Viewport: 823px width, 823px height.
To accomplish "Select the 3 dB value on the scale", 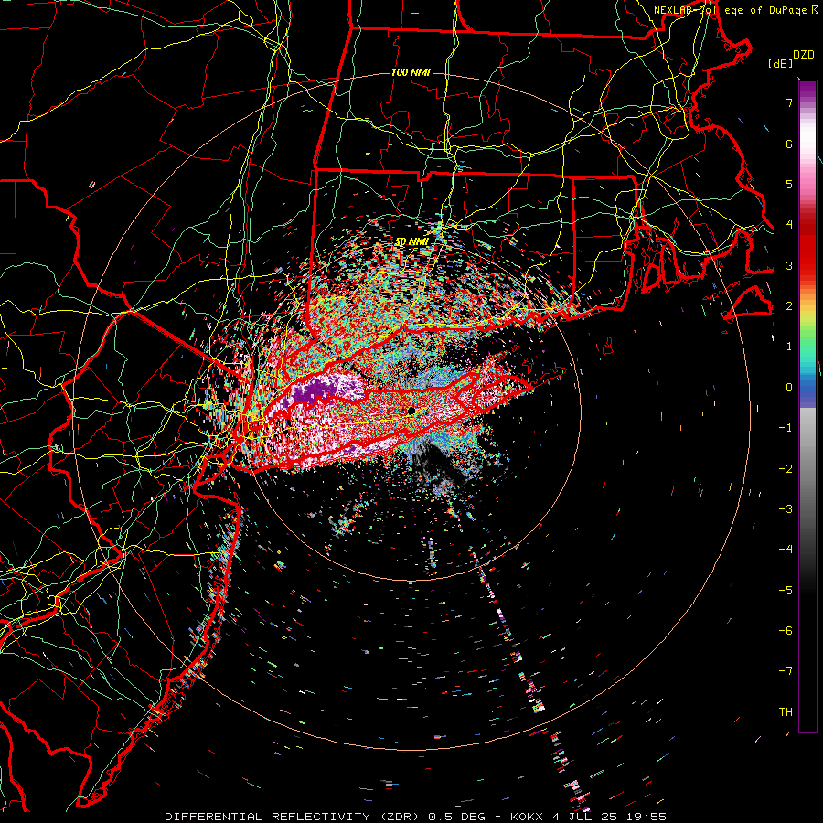I will (x=789, y=265).
